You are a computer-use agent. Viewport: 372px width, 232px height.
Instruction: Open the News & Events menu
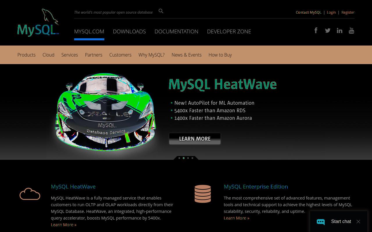pyautogui.click(x=187, y=55)
